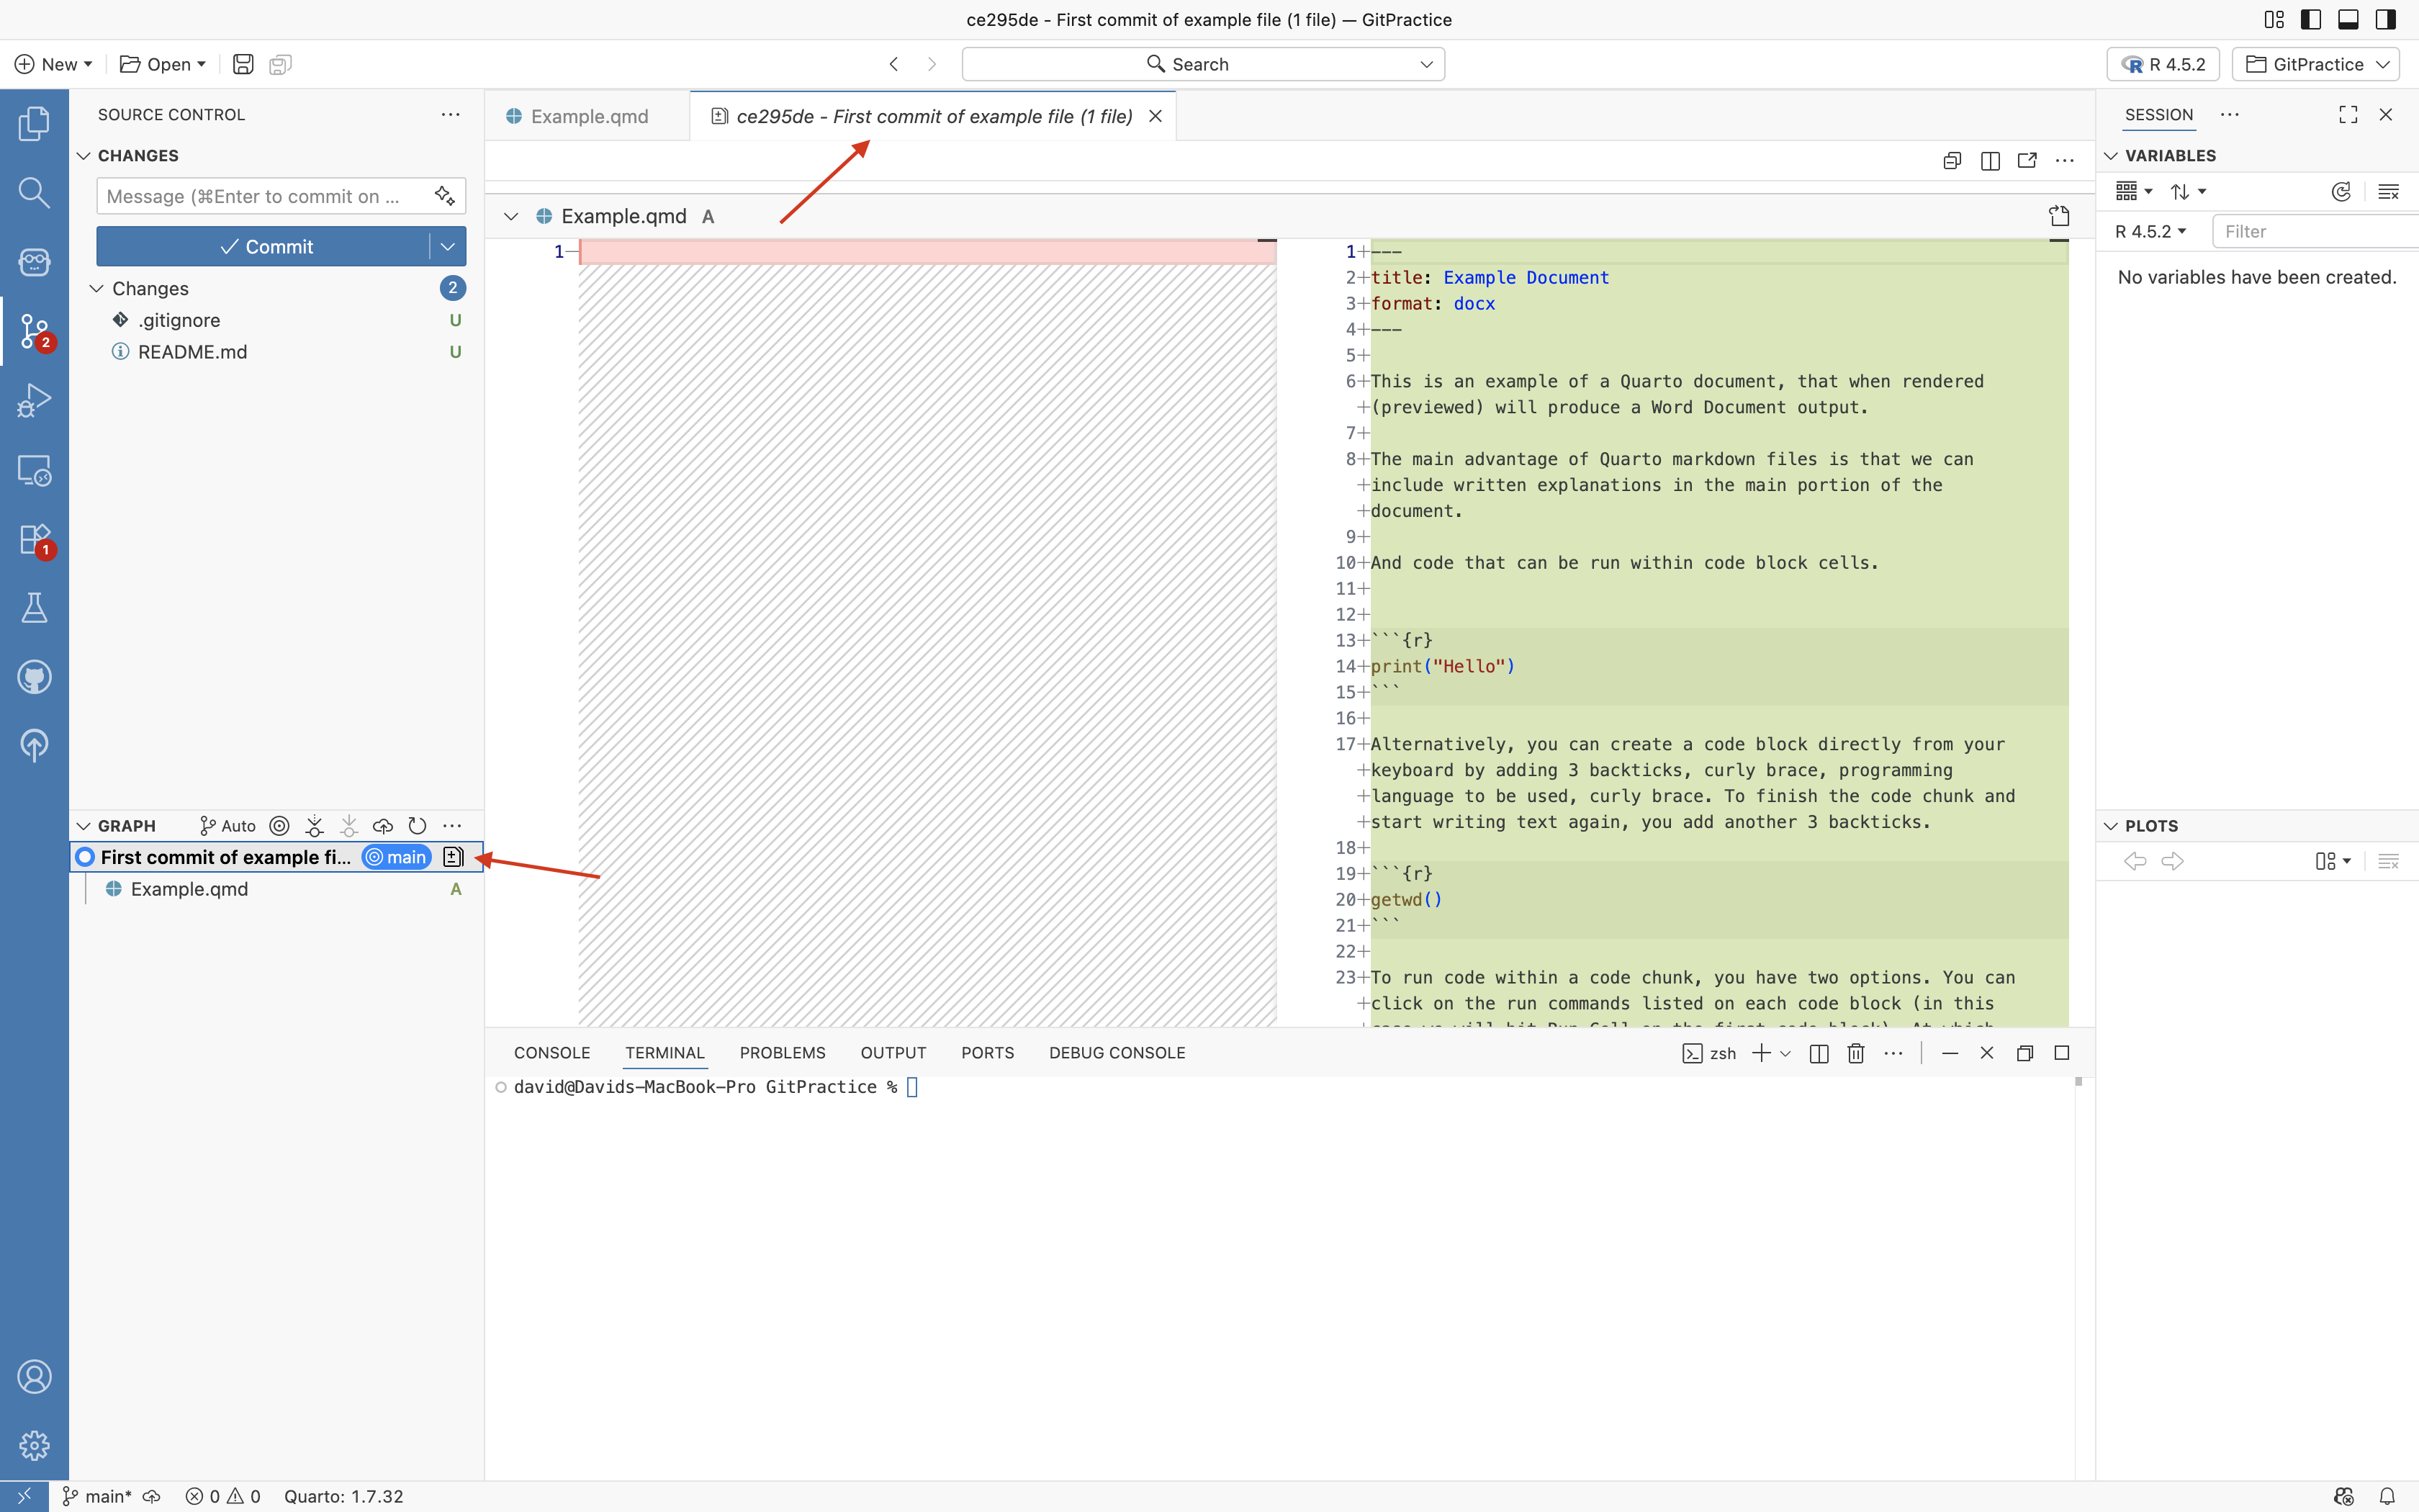Open the Testing flask icon

34,608
